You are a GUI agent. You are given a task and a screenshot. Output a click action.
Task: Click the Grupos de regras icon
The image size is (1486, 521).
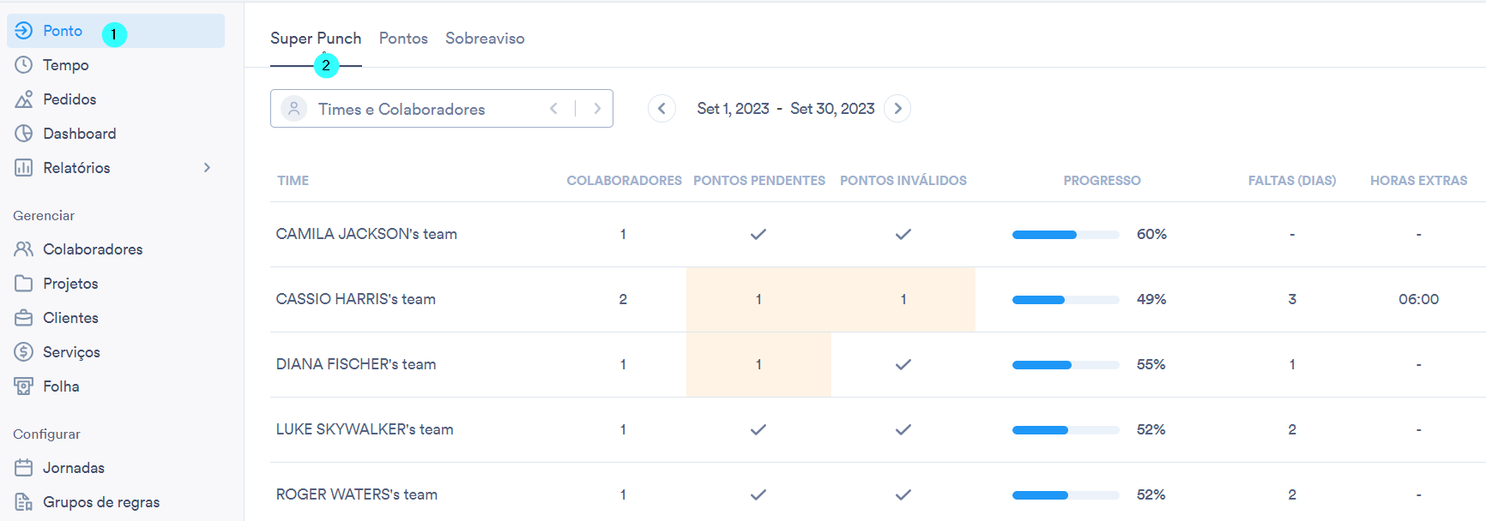24,502
